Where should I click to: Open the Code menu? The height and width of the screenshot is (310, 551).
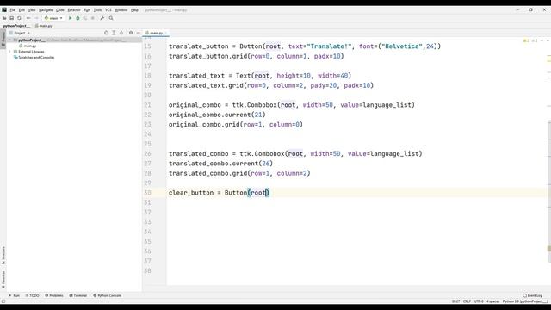coord(60,10)
